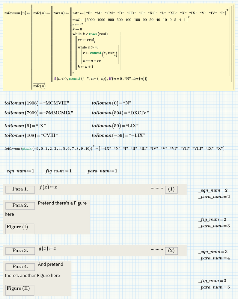The width and height of the screenshot is (238, 299).
Task: Click the toRoman(1908) evaluation
Action: (37, 103)
